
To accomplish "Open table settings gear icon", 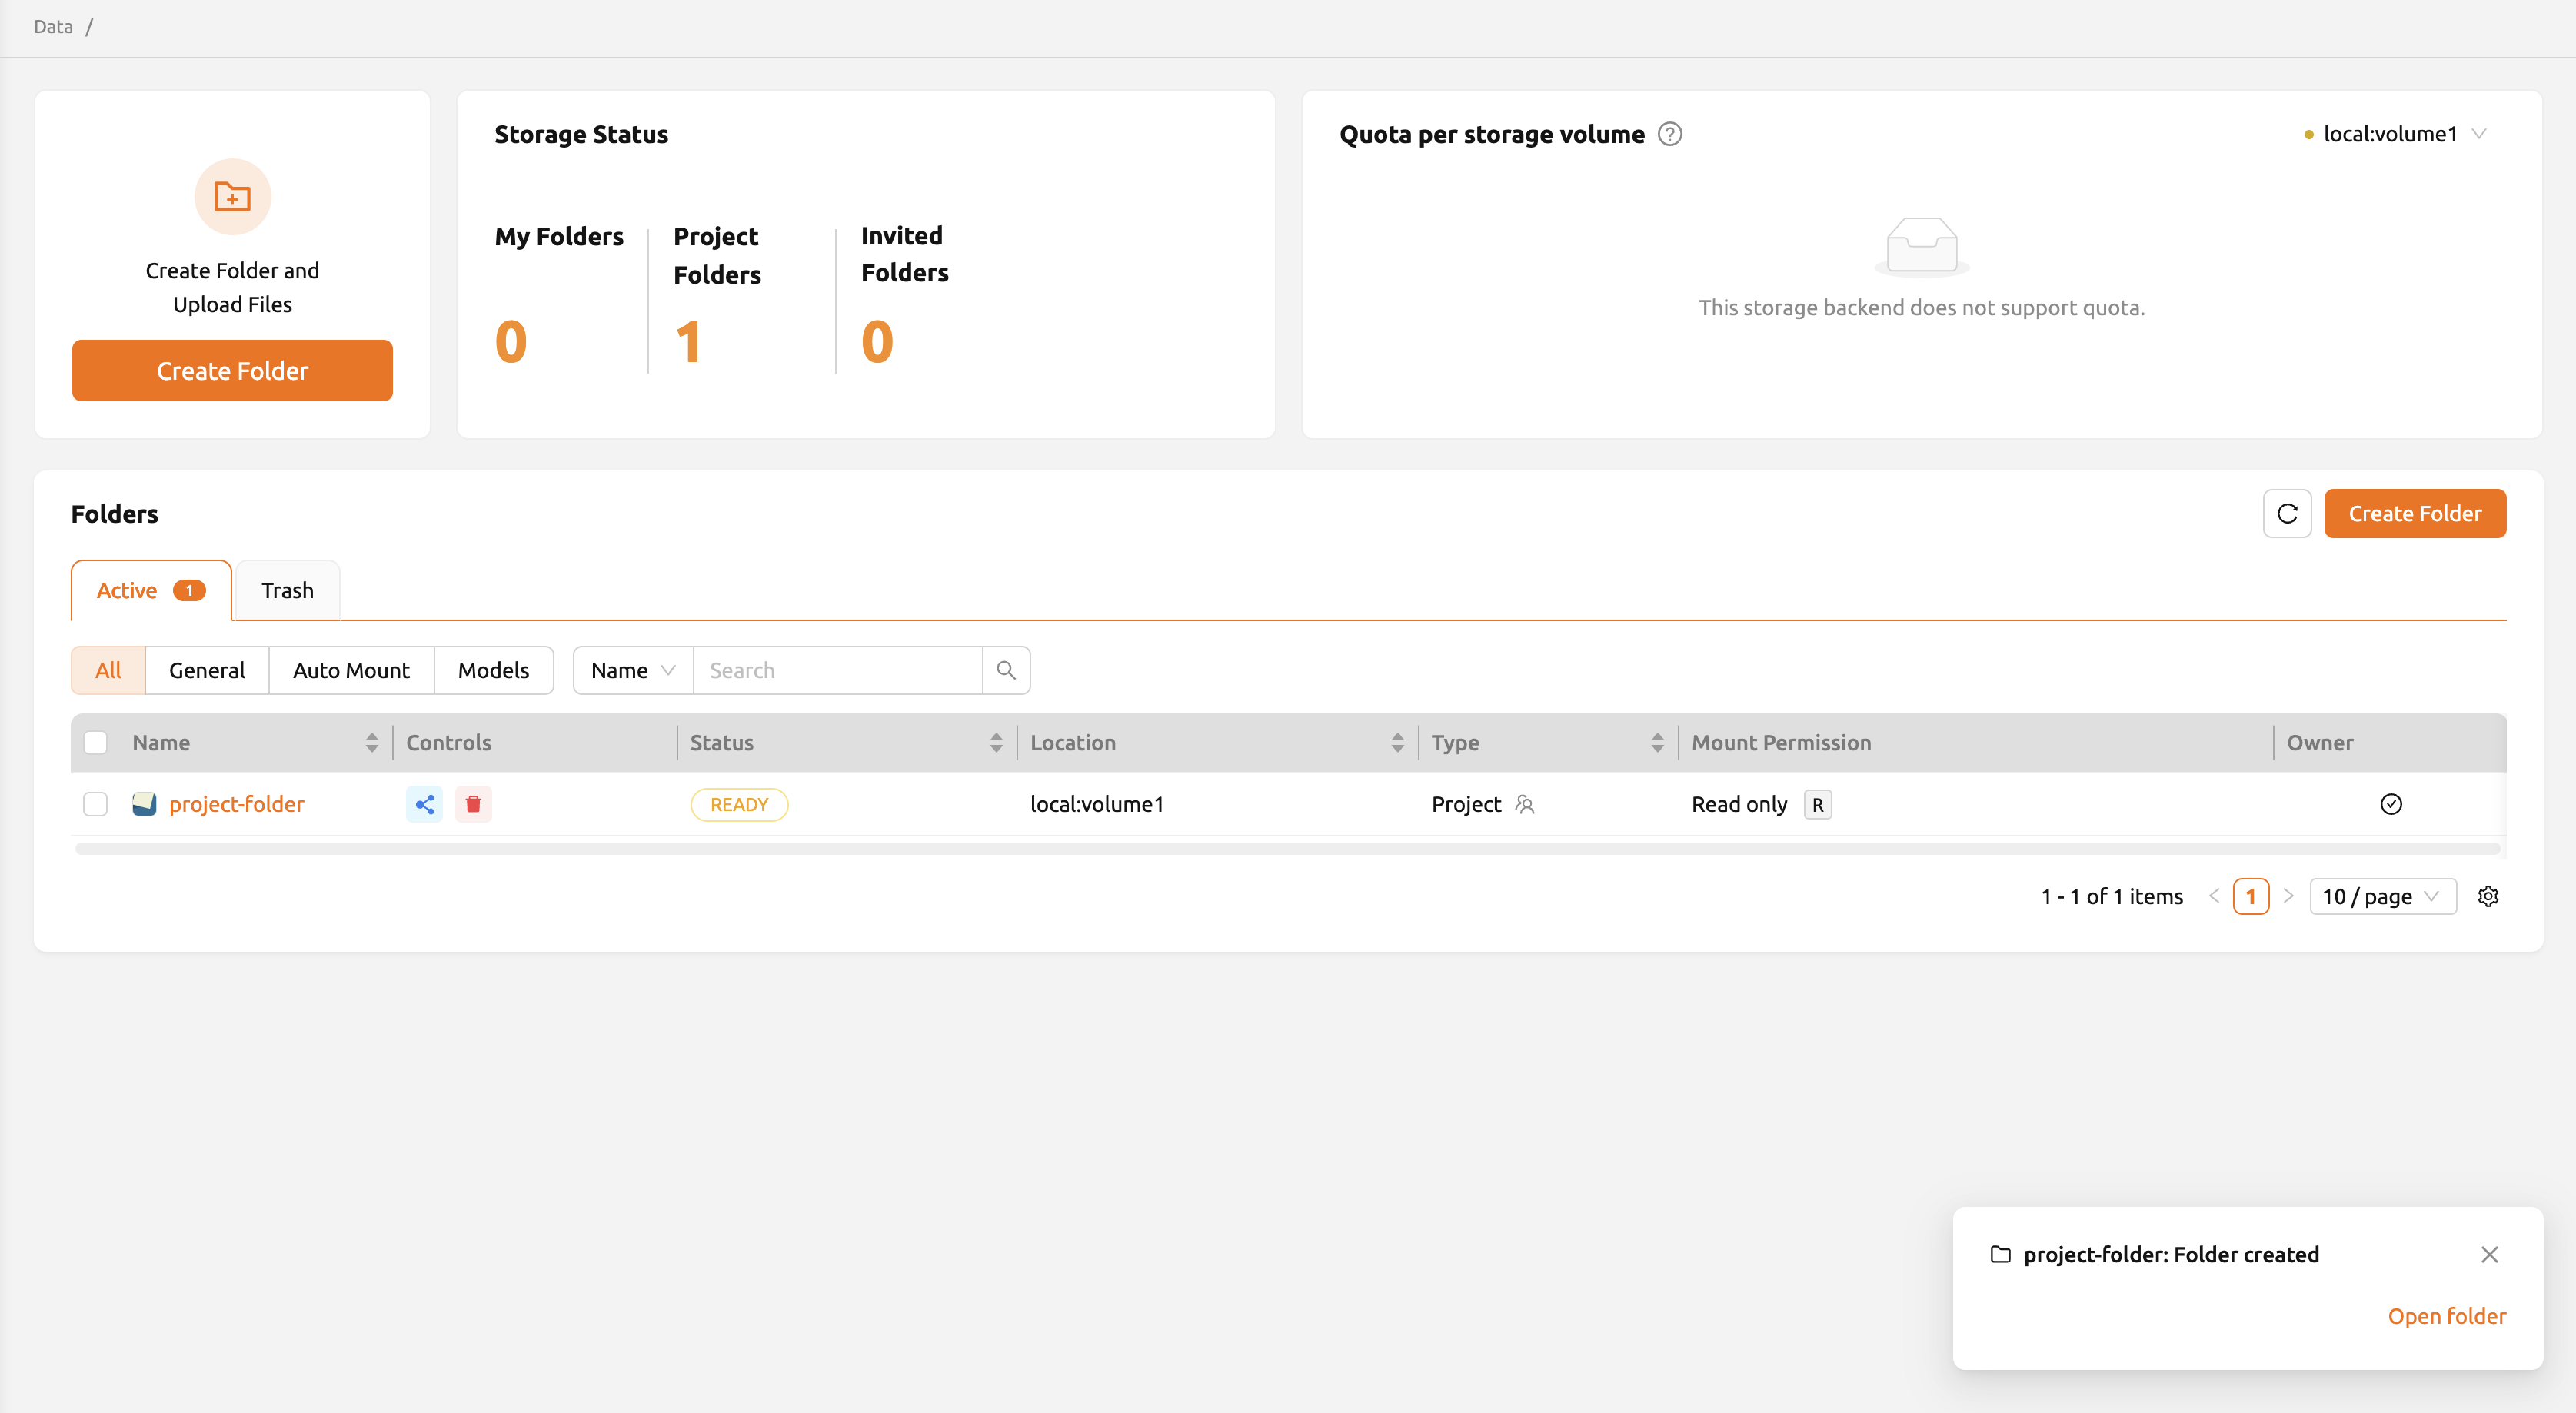I will [2488, 896].
